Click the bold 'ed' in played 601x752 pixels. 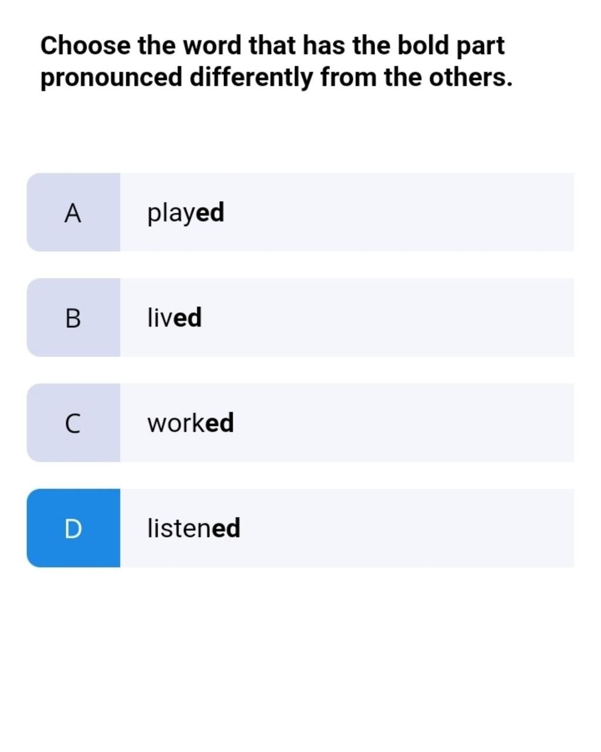(x=210, y=212)
